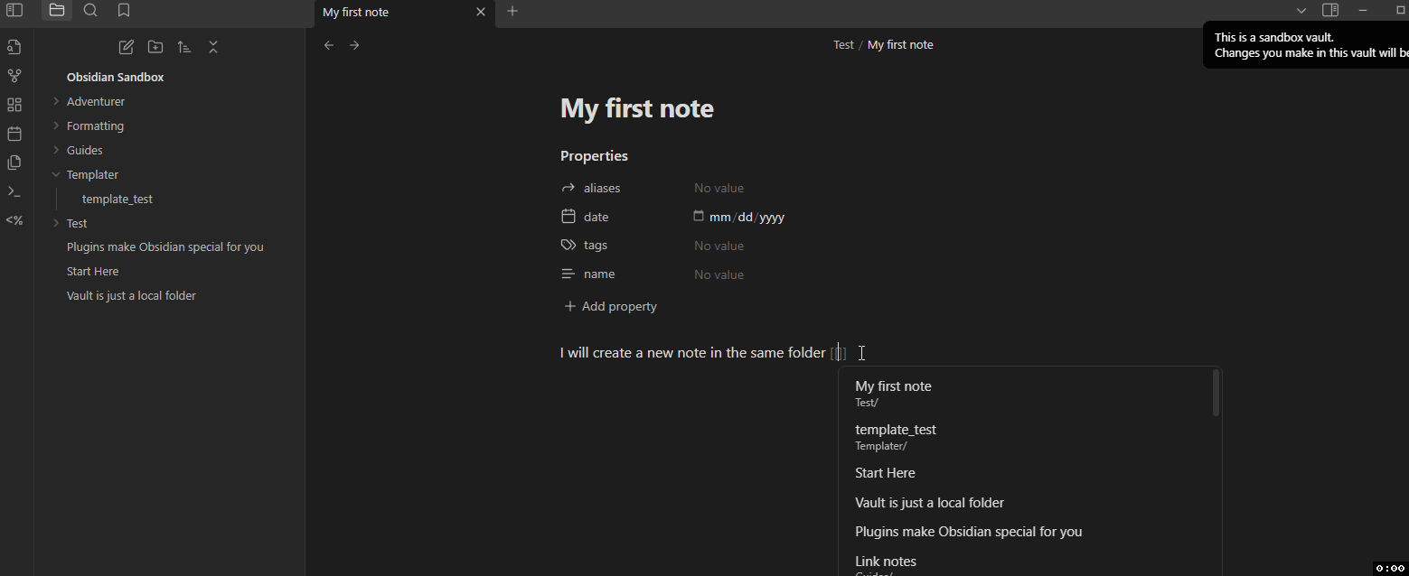
Task: Open the quick switcher ribbon icon
Action: pos(14,47)
